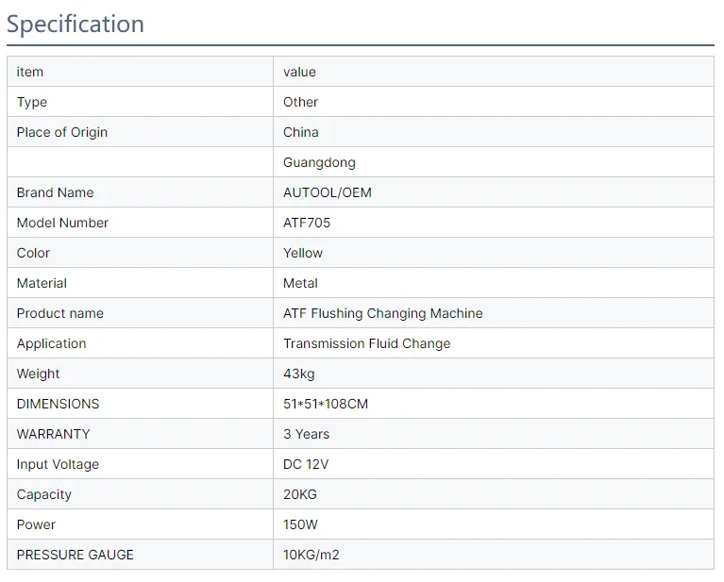Click the 'value' header cell

(x=299, y=72)
